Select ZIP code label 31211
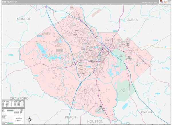 tap(115, 31)
